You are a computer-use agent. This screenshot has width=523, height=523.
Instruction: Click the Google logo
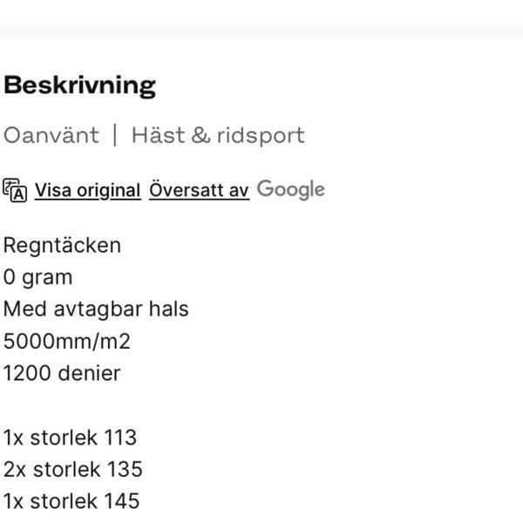click(x=291, y=189)
